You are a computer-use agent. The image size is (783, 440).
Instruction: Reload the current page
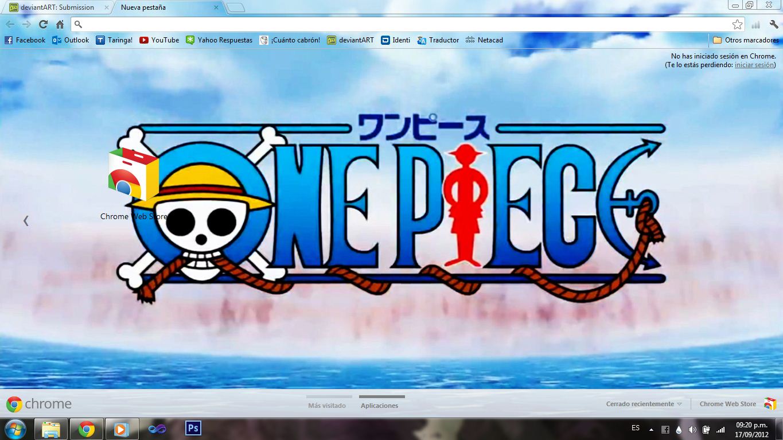coord(43,24)
